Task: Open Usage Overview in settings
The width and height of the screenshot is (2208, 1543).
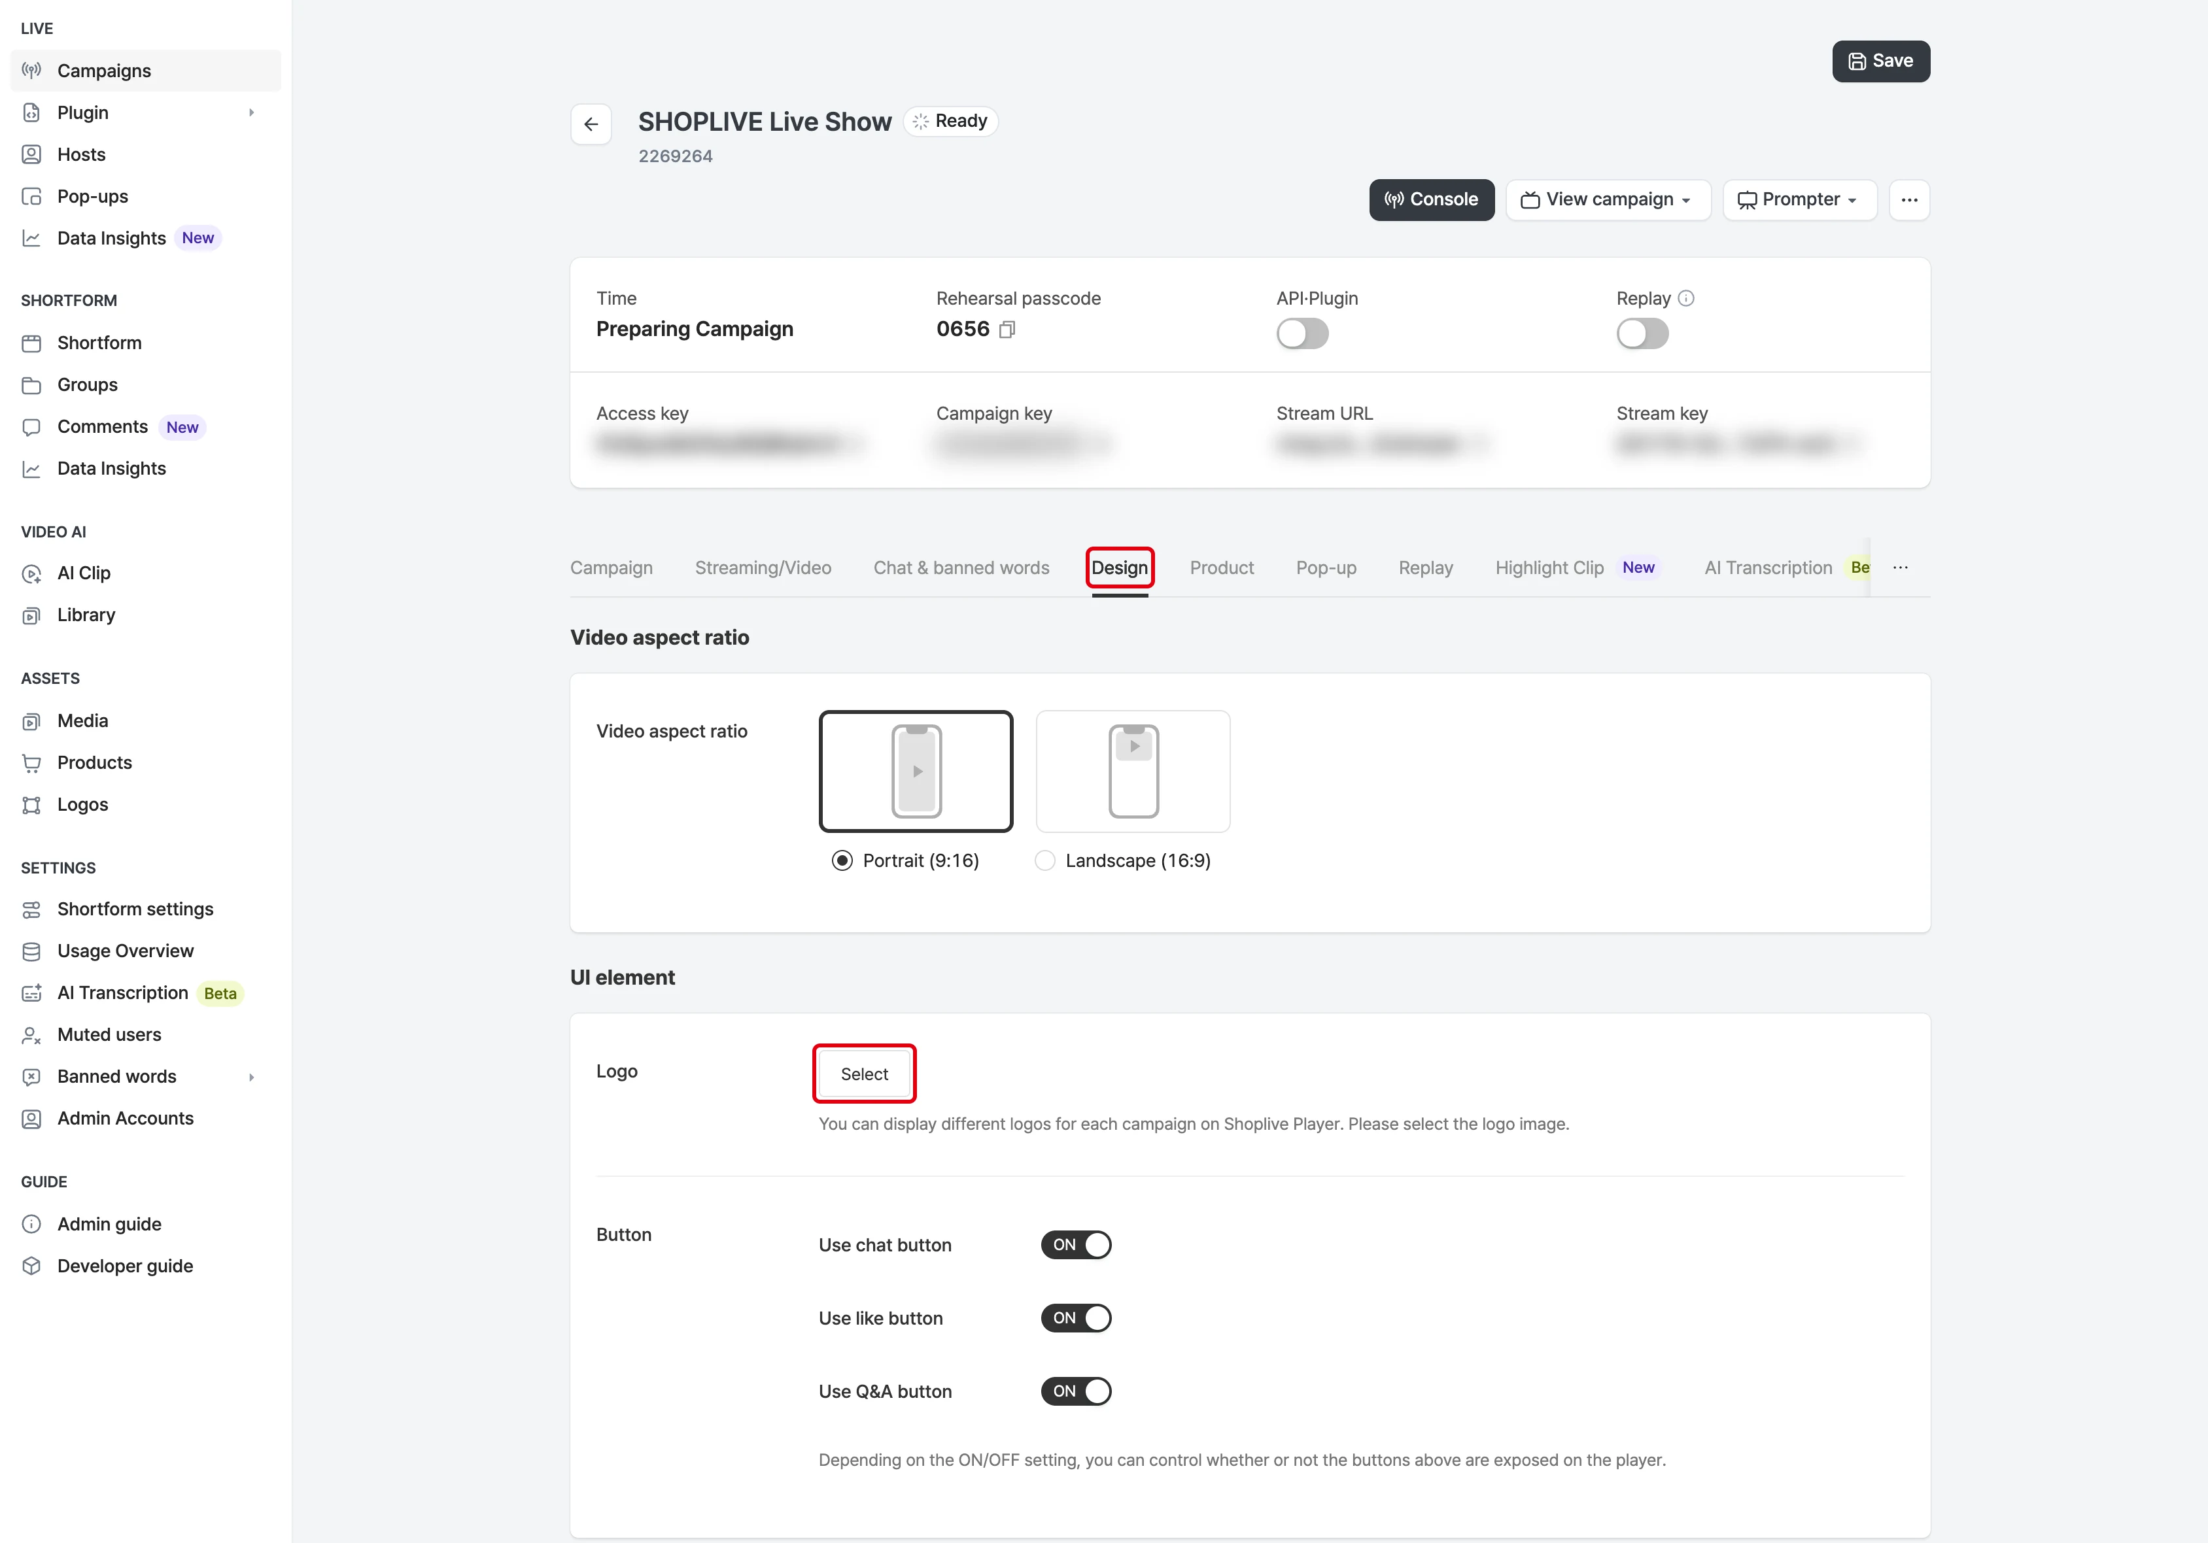Action: click(145, 951)
